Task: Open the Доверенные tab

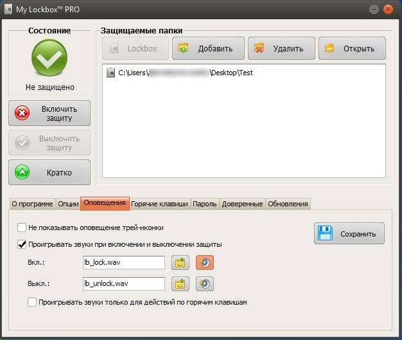Action: click(x=242, y=204)
